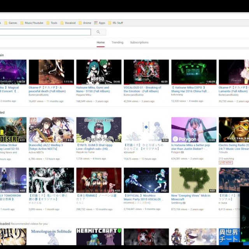
Task: Click title 'Hatsune Miku, Gumi and Nano - 5150'
Action: pos(93,89)
